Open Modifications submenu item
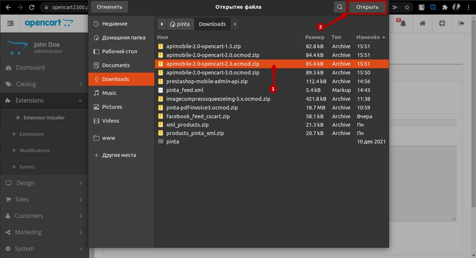The width and height of the screenshot is (476, 258). tap(44, 150)
